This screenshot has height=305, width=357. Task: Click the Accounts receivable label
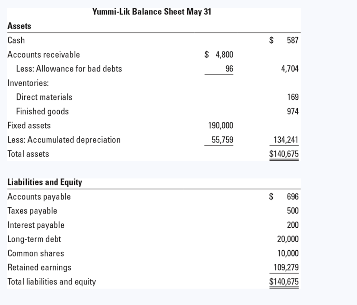tap(43, 54)
